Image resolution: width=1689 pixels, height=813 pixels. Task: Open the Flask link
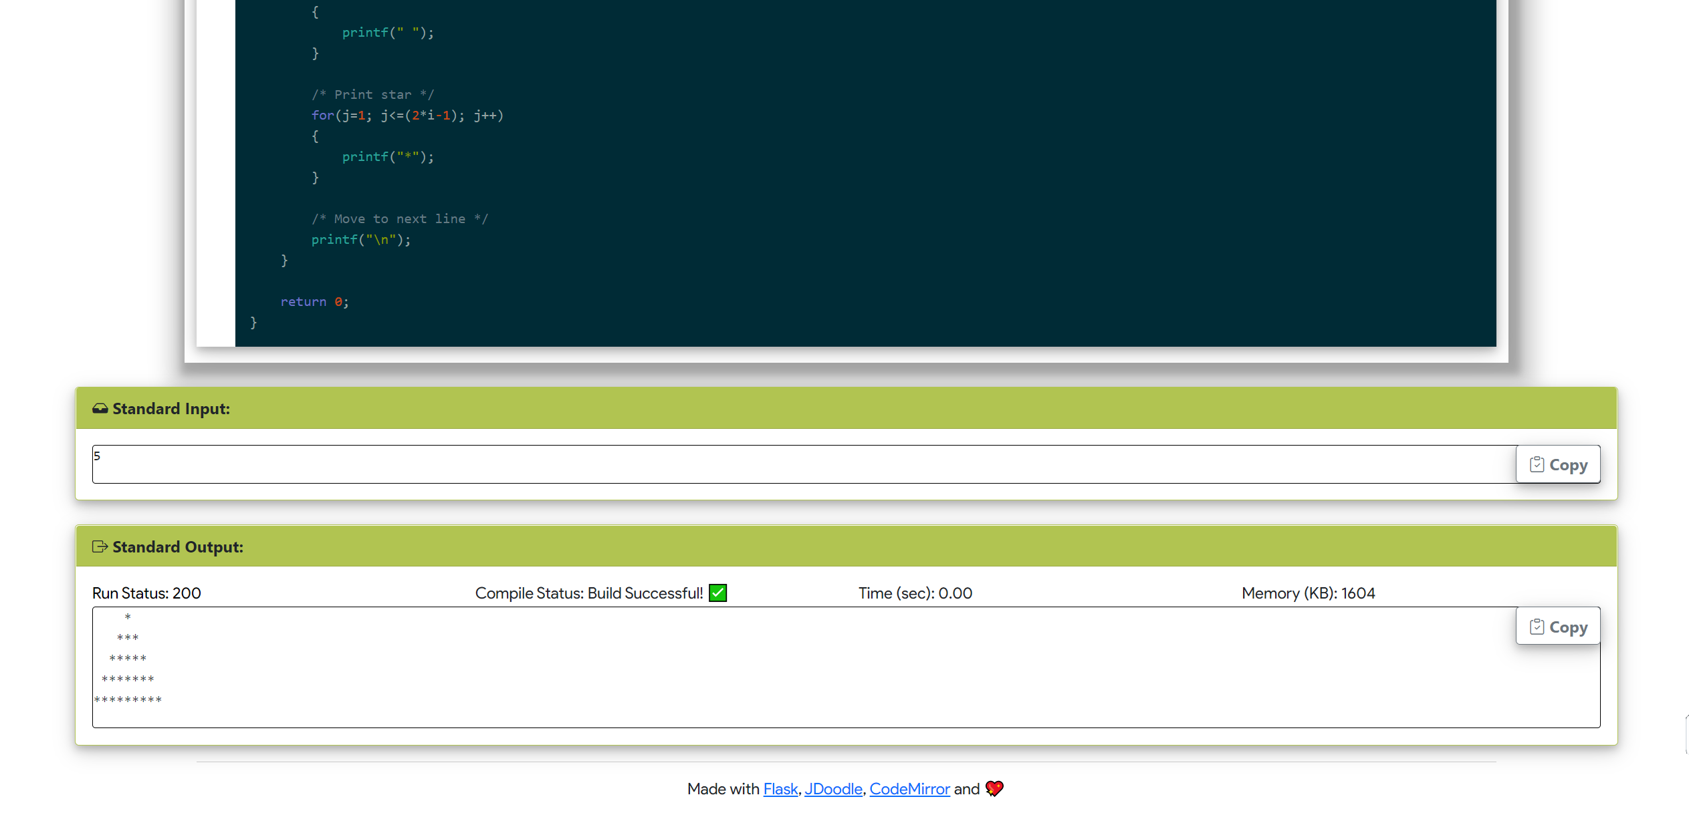tap(780, 789)
